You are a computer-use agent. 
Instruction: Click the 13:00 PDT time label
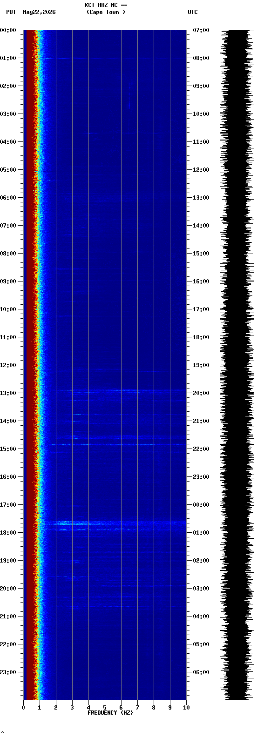tap(8, 393)
